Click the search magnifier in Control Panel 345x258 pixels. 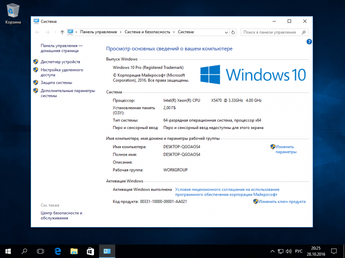point(304,32)
